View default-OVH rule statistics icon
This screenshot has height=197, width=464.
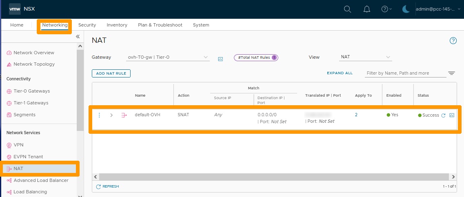452,115
